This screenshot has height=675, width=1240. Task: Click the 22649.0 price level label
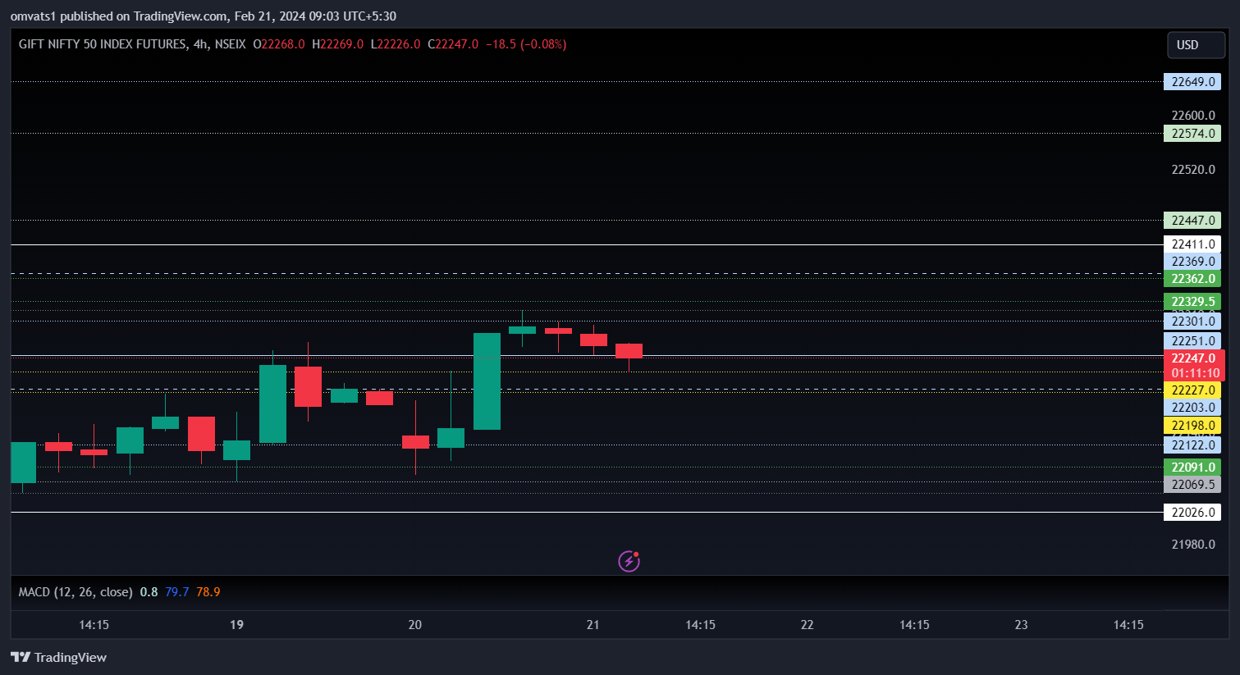coord(1192,82)
